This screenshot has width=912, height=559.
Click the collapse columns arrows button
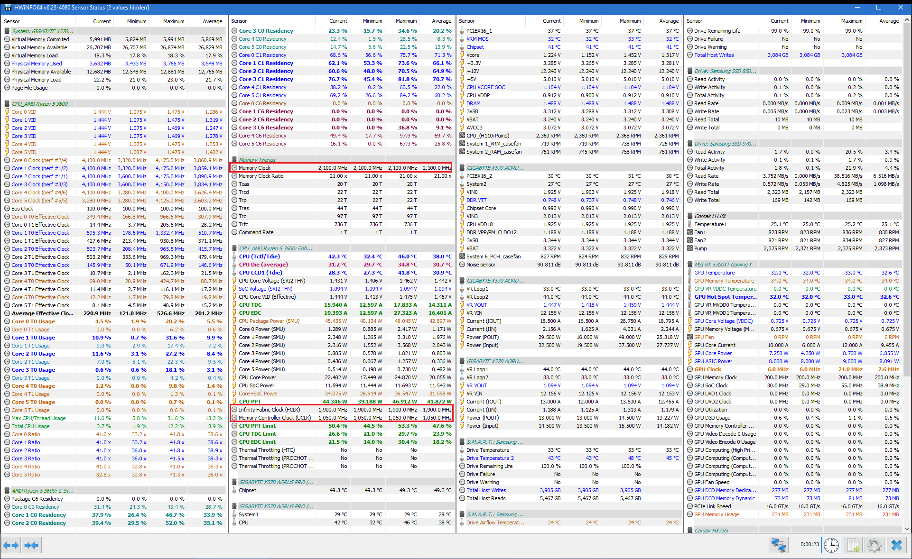click(x=31, y=545)
